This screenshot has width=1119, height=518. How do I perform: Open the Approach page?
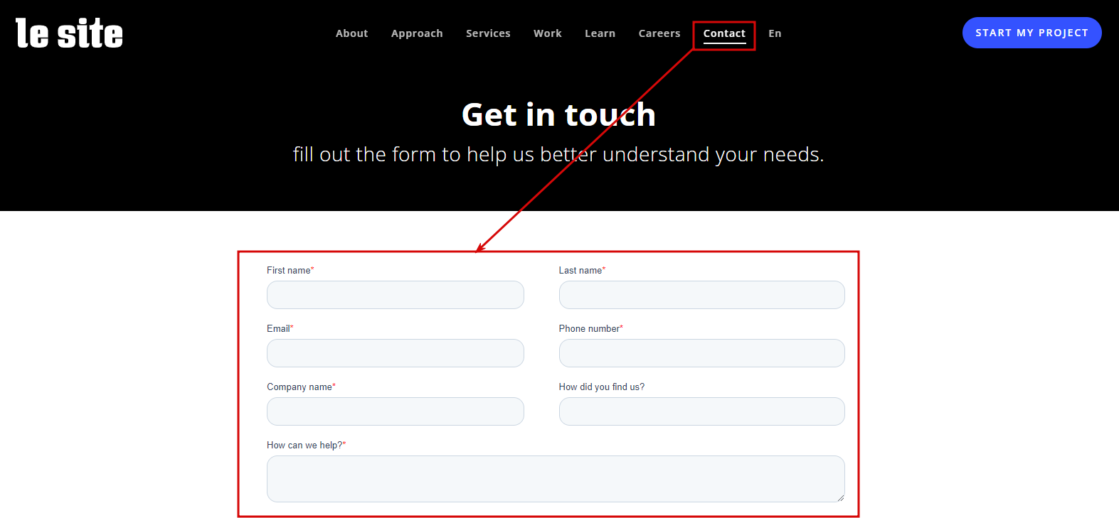point(417,33)
